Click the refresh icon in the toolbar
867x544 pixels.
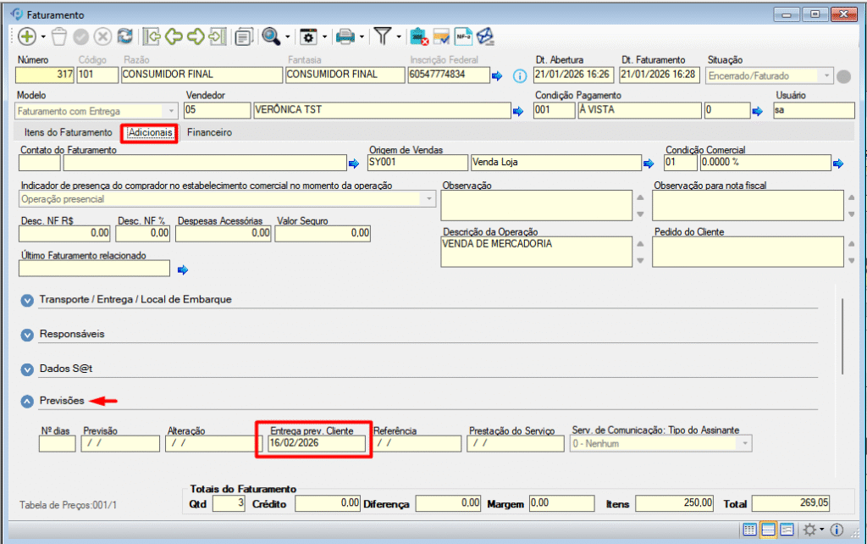tap(124, 36)
